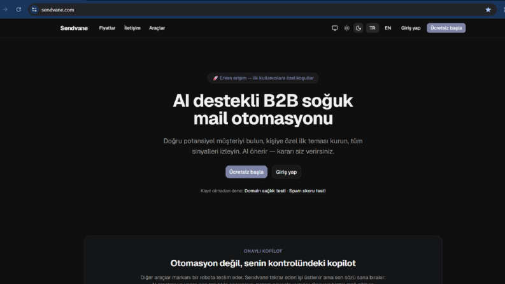Click Giriş yap in the top navigation
This screenshot has height=284, width=505.
(411, 28)
